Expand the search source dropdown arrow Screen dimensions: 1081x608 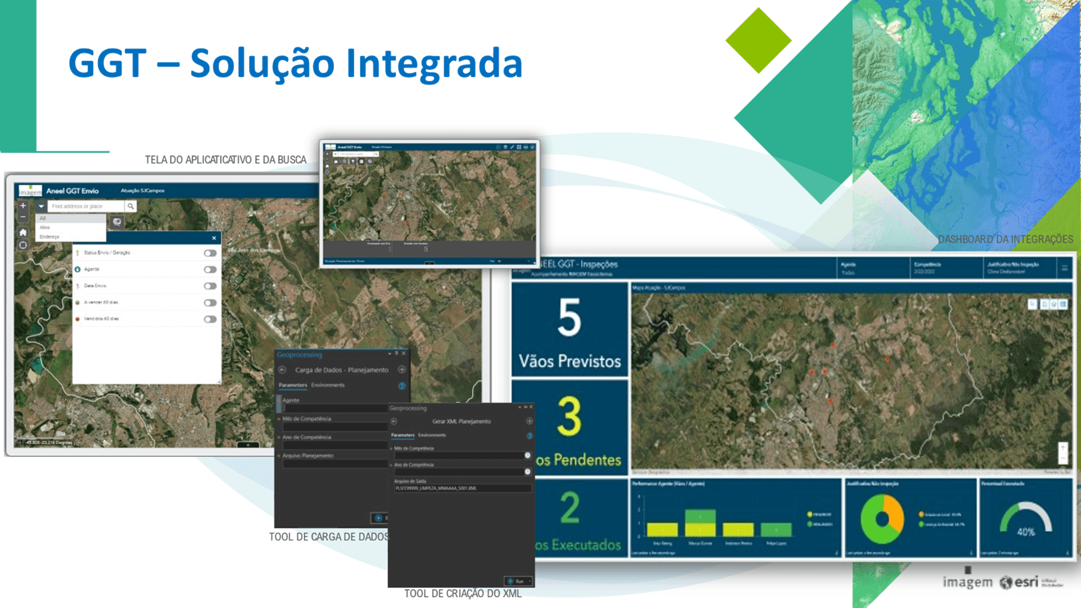tap(41, 206)
